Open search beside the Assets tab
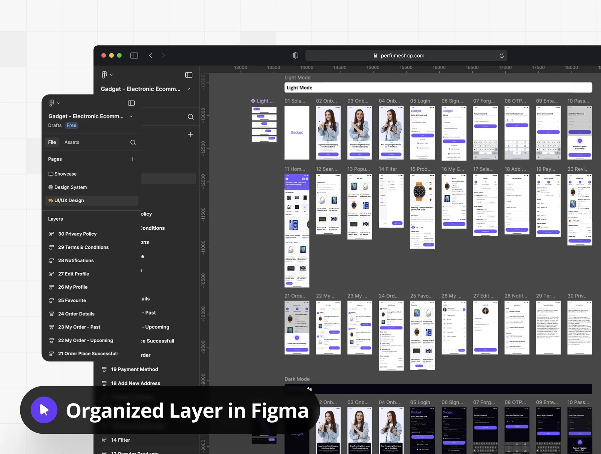This screenshot has width=601, height=454. (x=133, y=143)
